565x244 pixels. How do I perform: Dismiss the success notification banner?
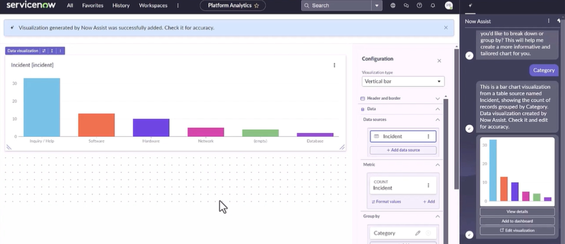446,28
